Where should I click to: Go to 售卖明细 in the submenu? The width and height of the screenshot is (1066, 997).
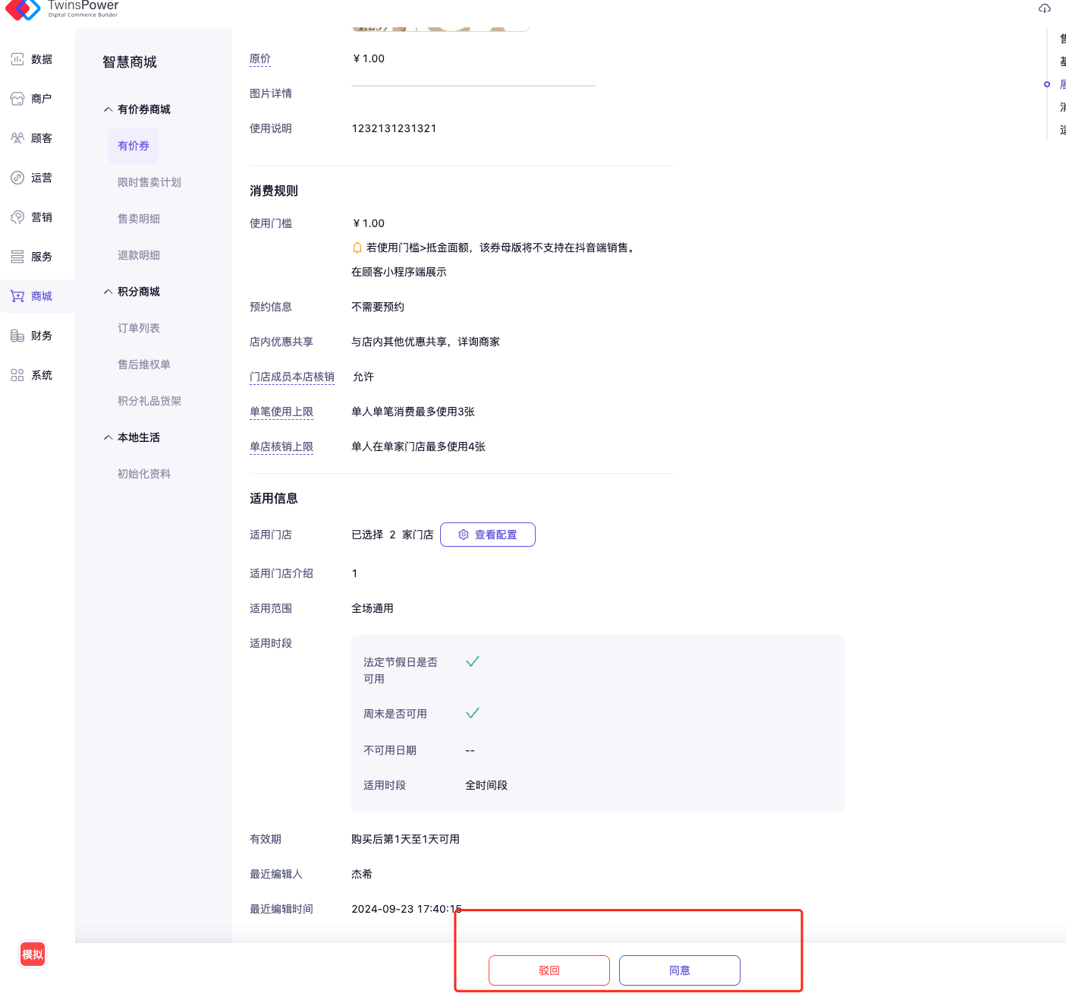(x=138, y=219)
